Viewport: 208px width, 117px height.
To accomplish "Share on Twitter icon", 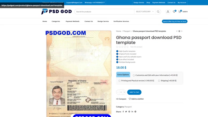I will [x=126, y=112].
